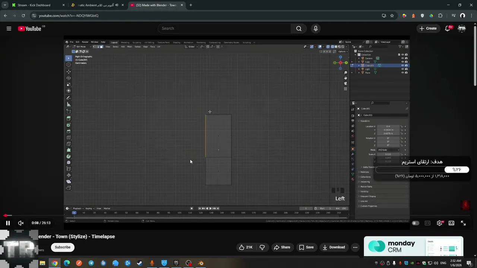The image size is (477, 268).
Task: Select the Rotate tool in Blender toolbar
Action: coord(69,78)
